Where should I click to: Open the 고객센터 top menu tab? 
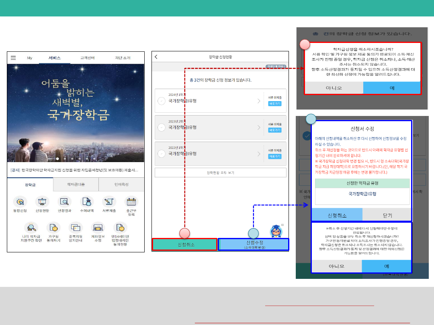[87, 58]
